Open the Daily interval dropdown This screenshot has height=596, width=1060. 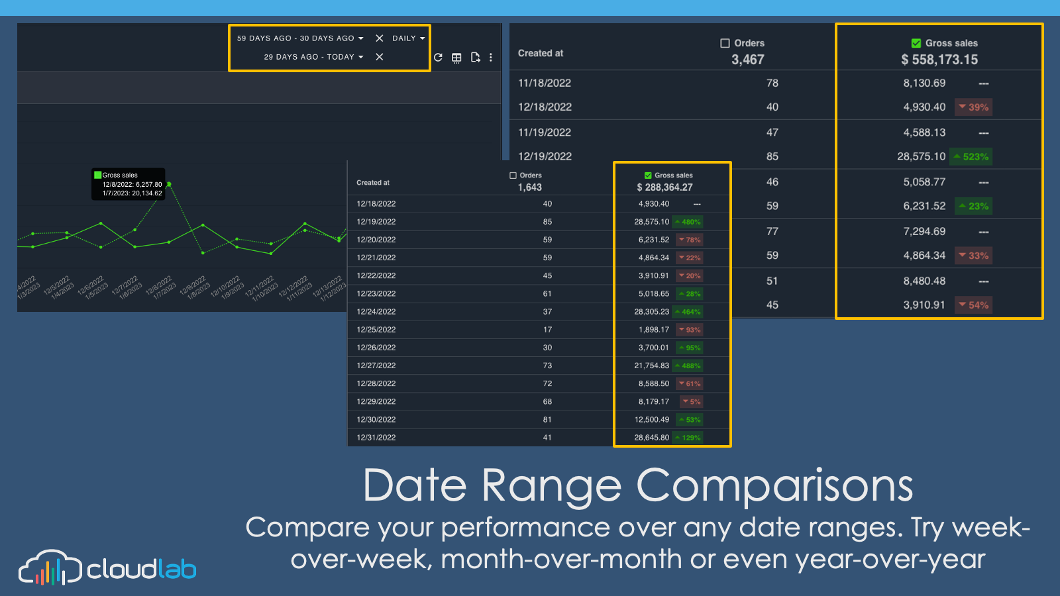pos(408,38)
